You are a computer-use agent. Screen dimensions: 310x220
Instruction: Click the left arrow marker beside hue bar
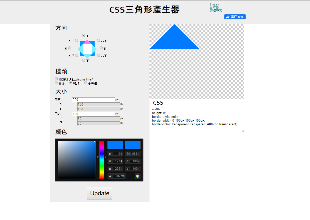tap(98, 157)
